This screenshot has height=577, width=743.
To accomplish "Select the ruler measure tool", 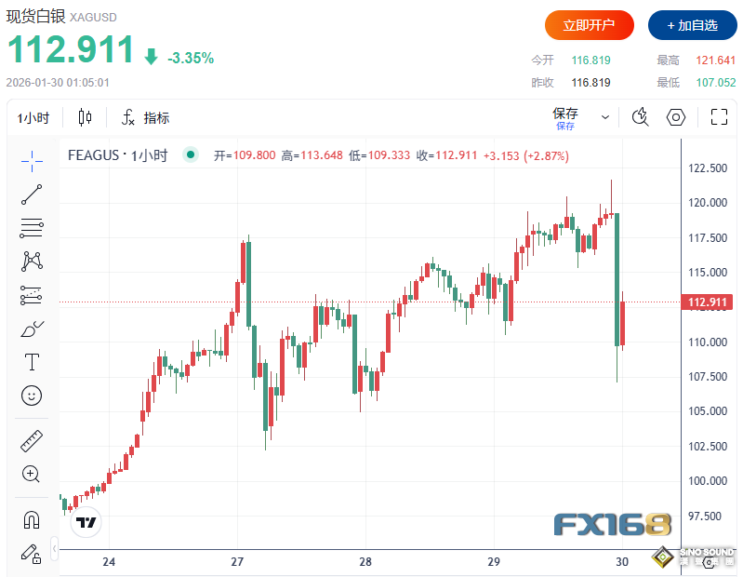I will click(x=32, y=441).
